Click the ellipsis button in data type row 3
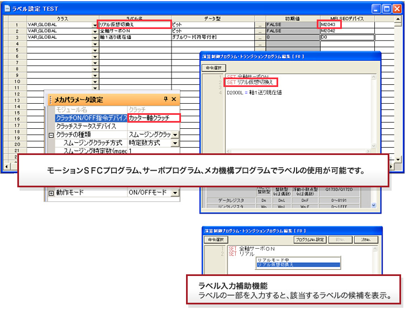The image size is (405, 310). coord(260,37)
